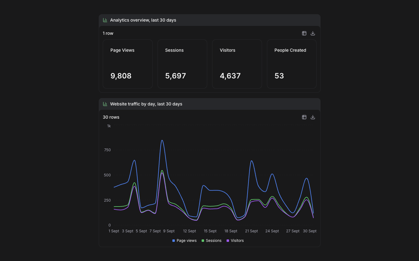Click the "9 Sept" axis label
Screen dimensions: 419x261
[x=169, y=231]
